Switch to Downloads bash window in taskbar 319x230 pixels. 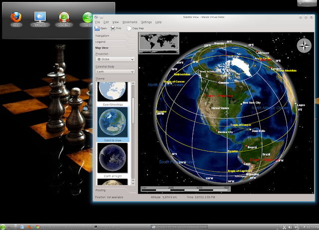click(121, 227)
